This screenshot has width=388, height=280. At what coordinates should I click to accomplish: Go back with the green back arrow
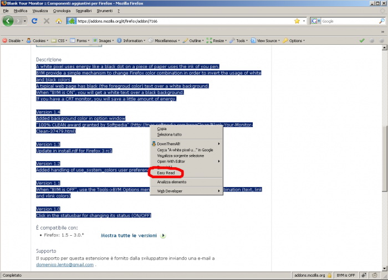point(8,21)
